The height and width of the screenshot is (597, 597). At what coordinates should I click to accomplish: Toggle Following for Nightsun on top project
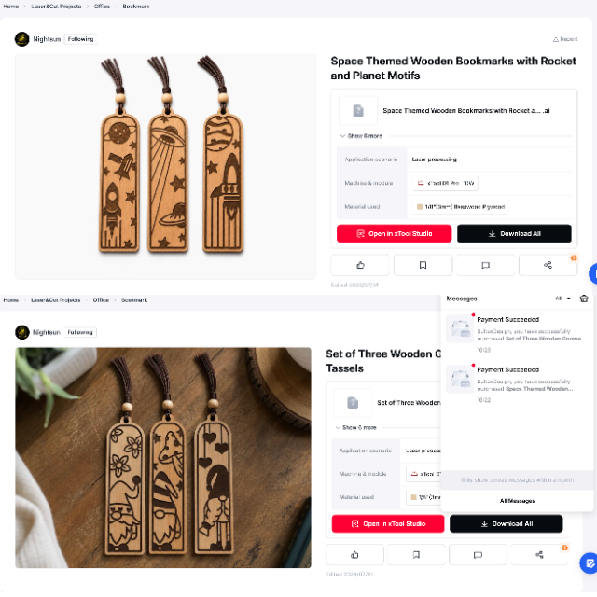point(80,39)
